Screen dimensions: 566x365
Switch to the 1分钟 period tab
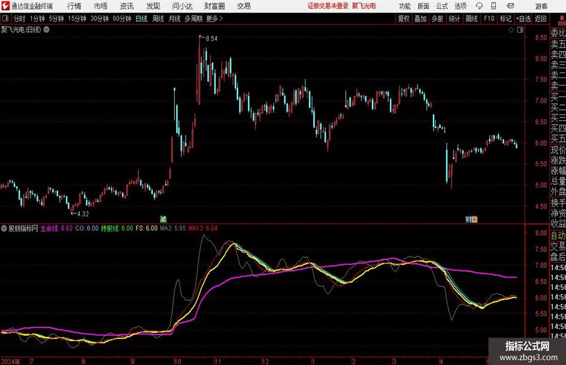37,19
